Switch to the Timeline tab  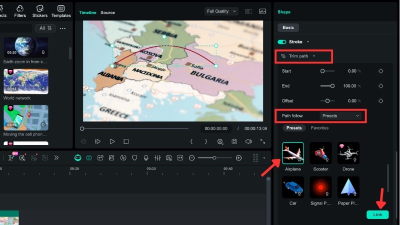click(87, 12)
